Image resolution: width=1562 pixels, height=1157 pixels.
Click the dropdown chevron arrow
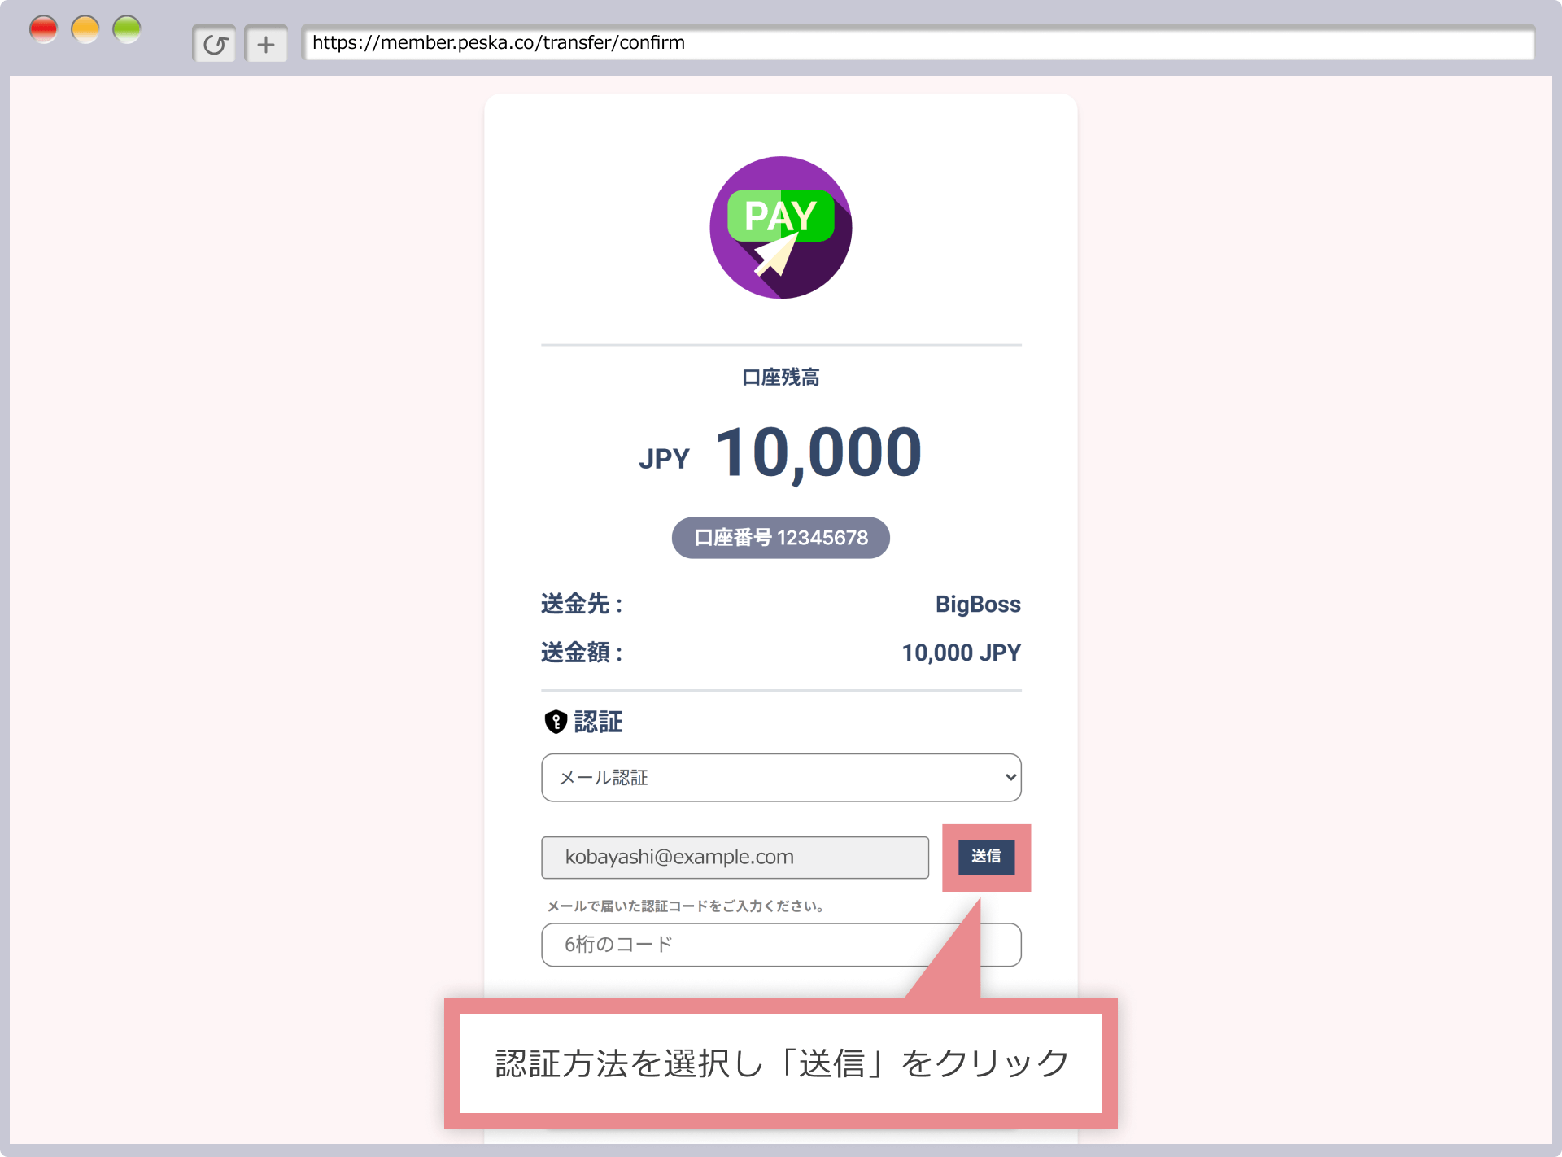click(1010, 778)
